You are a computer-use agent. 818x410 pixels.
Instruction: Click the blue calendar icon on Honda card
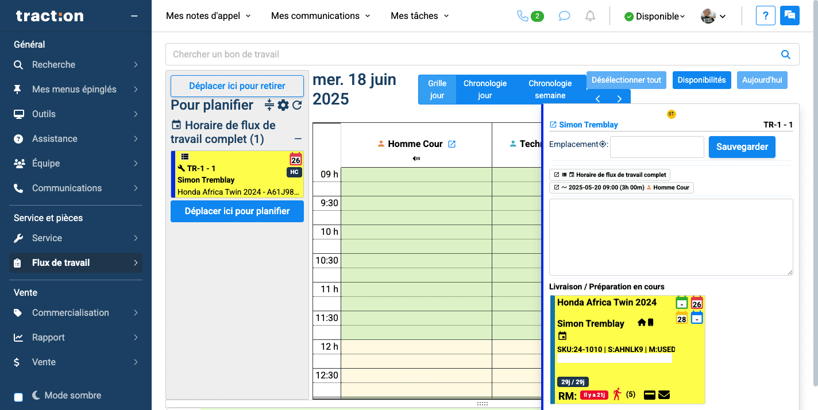point(697,318)
